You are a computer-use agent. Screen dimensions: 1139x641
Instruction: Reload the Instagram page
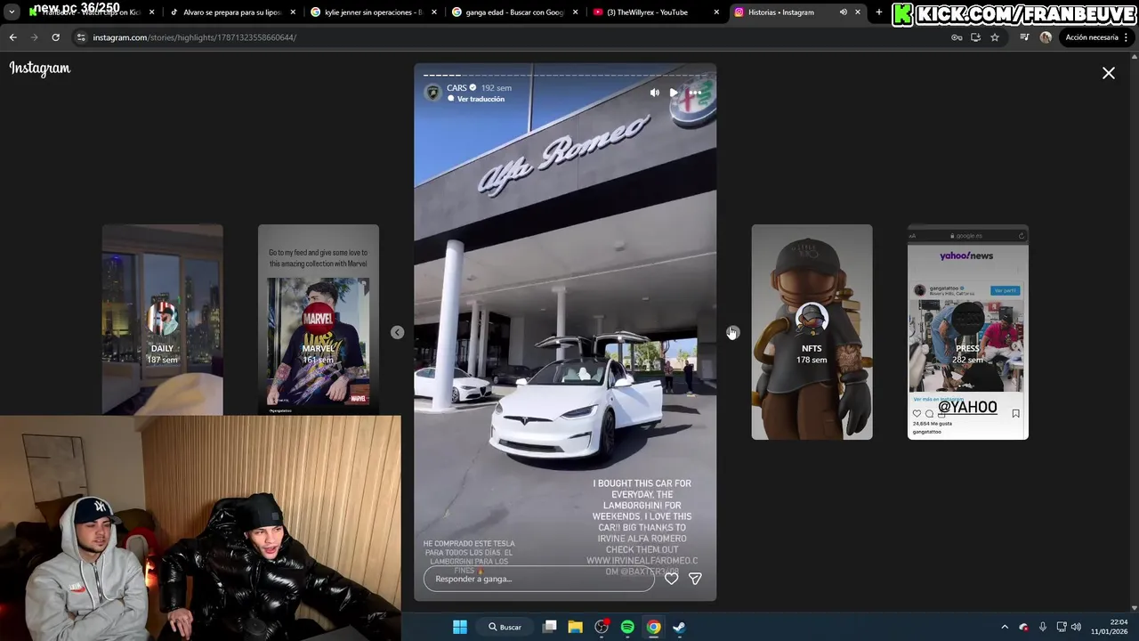[x=55, y=37]
